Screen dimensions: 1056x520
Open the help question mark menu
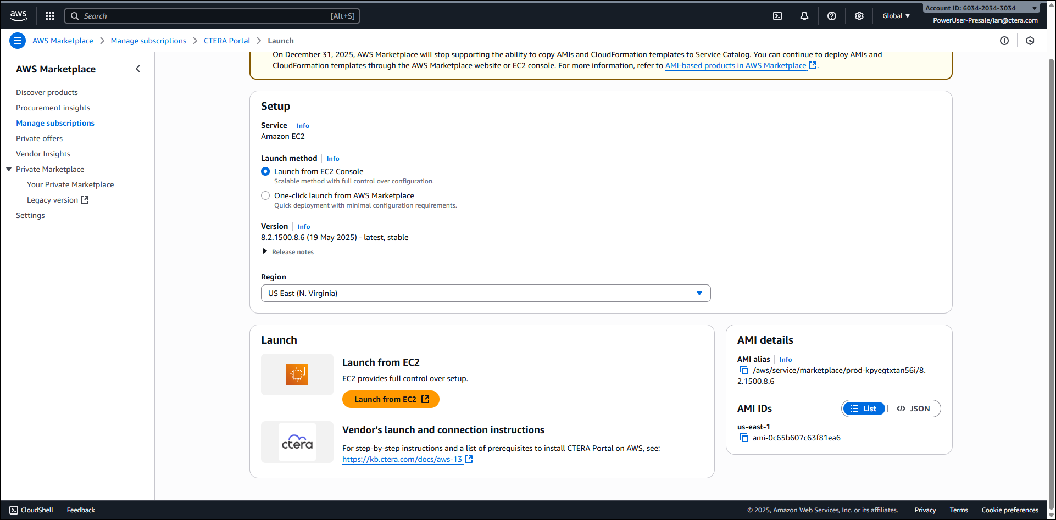click(832, 16)
